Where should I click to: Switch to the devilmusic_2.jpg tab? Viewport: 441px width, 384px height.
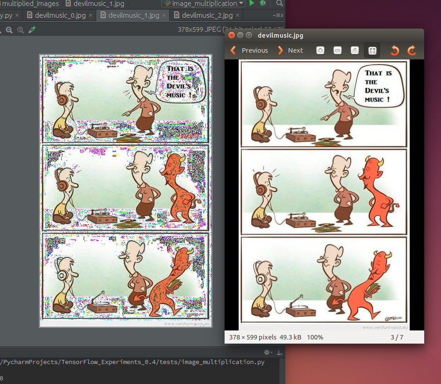pyautogui.click(x=207, y=15)
